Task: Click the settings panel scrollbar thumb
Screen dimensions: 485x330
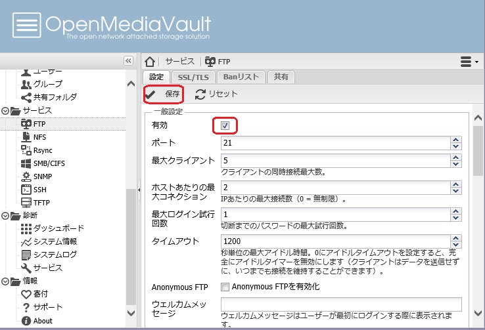Action: pos(478,150)
